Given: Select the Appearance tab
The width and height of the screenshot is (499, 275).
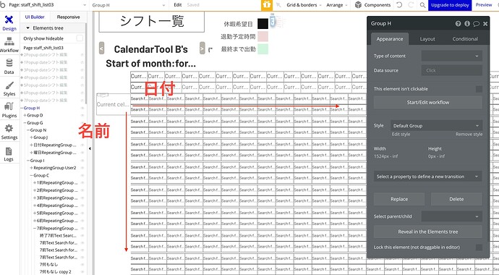Looking at the screenshot, I should [390, 39].
